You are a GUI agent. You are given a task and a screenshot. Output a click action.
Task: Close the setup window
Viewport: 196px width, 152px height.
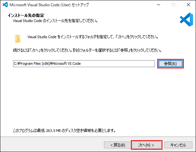coord(188,5)
